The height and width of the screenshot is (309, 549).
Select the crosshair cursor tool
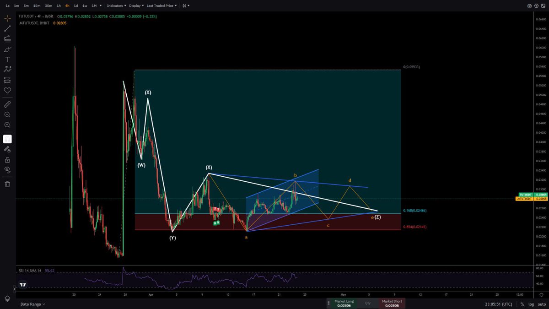click(x=7, y=18)
